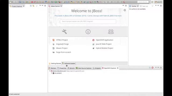Select the Java EE perspective button

(x=158, y=2)
